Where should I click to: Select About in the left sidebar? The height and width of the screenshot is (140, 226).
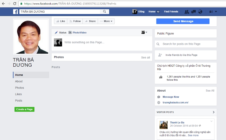19,81
